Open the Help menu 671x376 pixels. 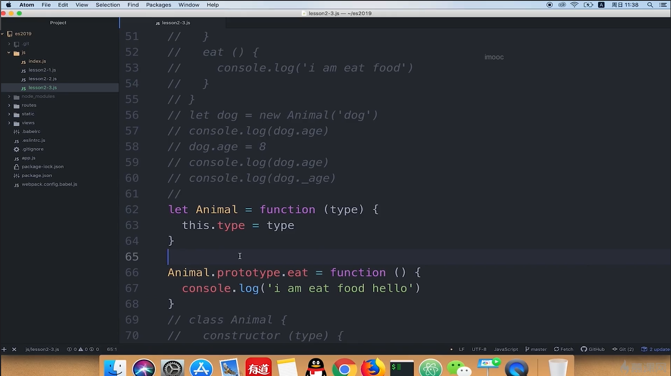[x=213, y=5]
